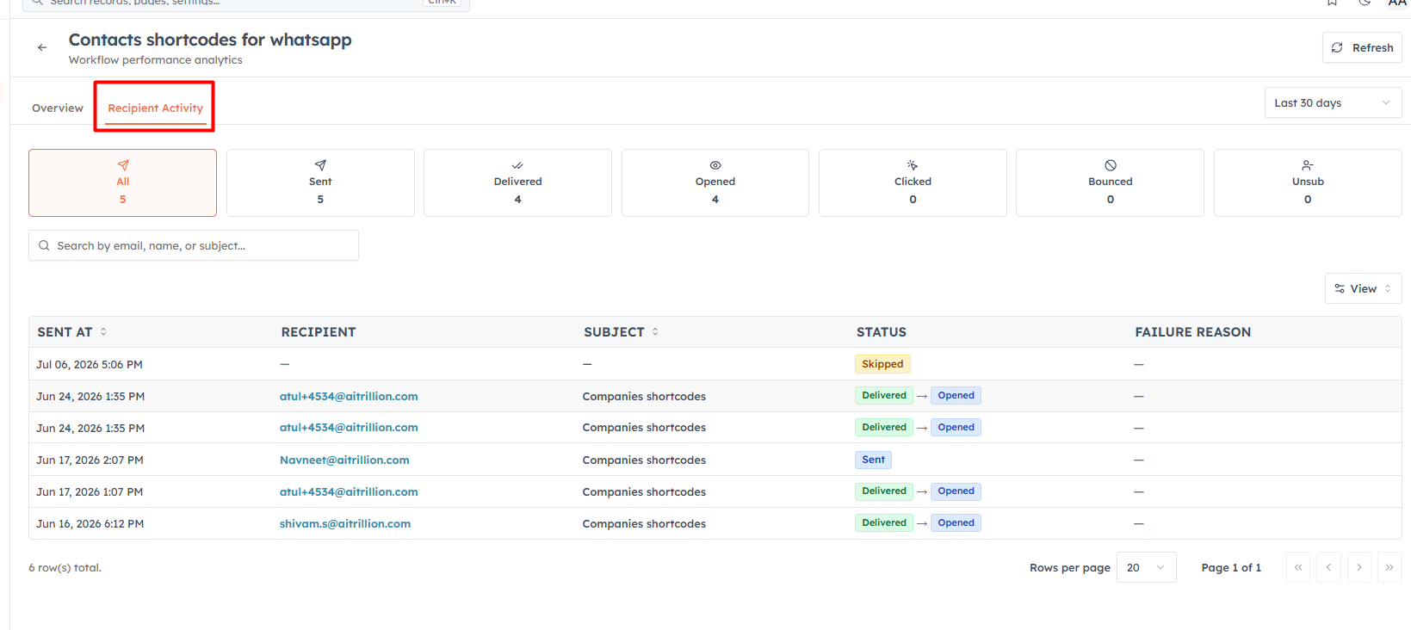Open the View options dropdown
The height and width of the screenshot is (630, 1411).
coord(1363,288)
